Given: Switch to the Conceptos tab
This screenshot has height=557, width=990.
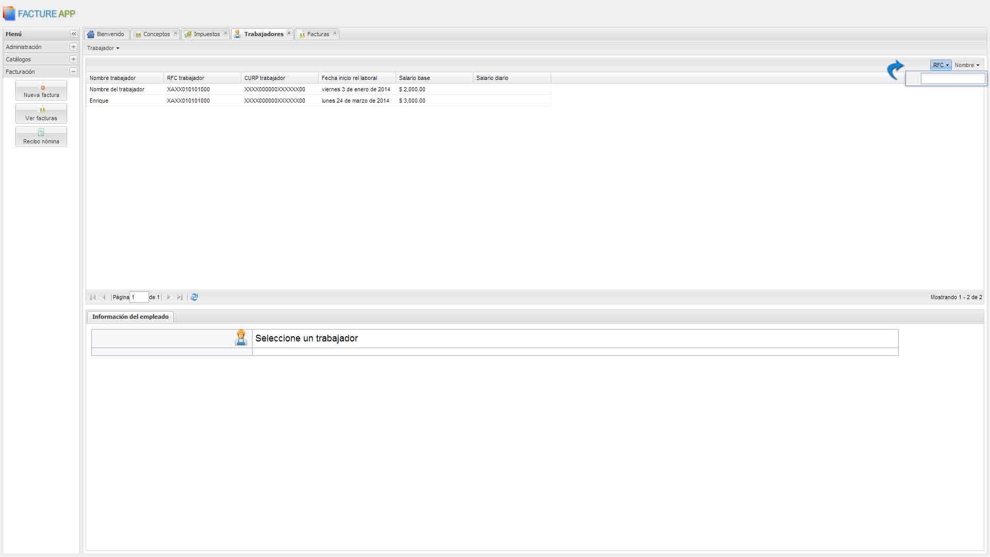Looking at the screenshot, I should pos(156,35).
